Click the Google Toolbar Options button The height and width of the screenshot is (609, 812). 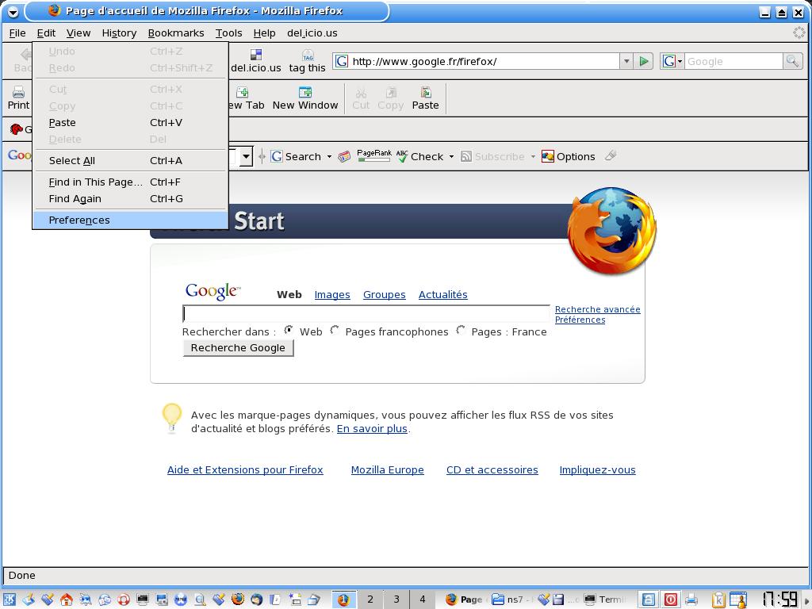coord(568,156)
